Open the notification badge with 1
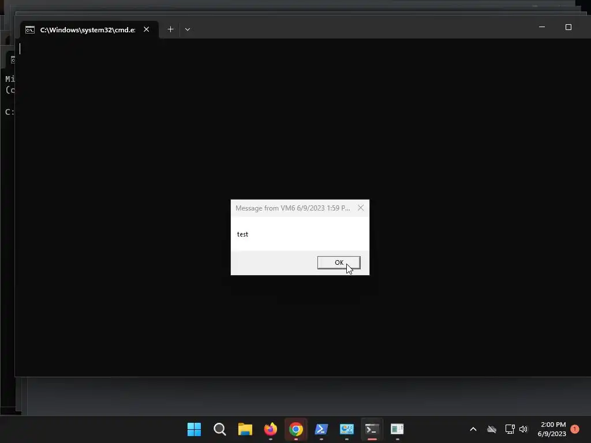This screenshot has width=591, height=443. (575, 429)
